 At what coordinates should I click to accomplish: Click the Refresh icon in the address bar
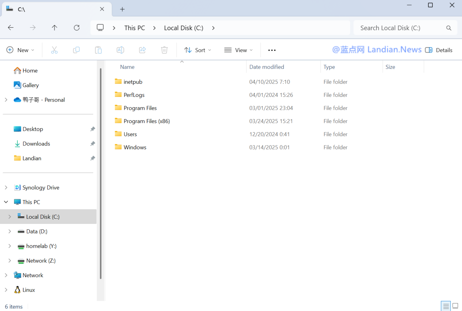pyautogui.click(x=77, y=27)
